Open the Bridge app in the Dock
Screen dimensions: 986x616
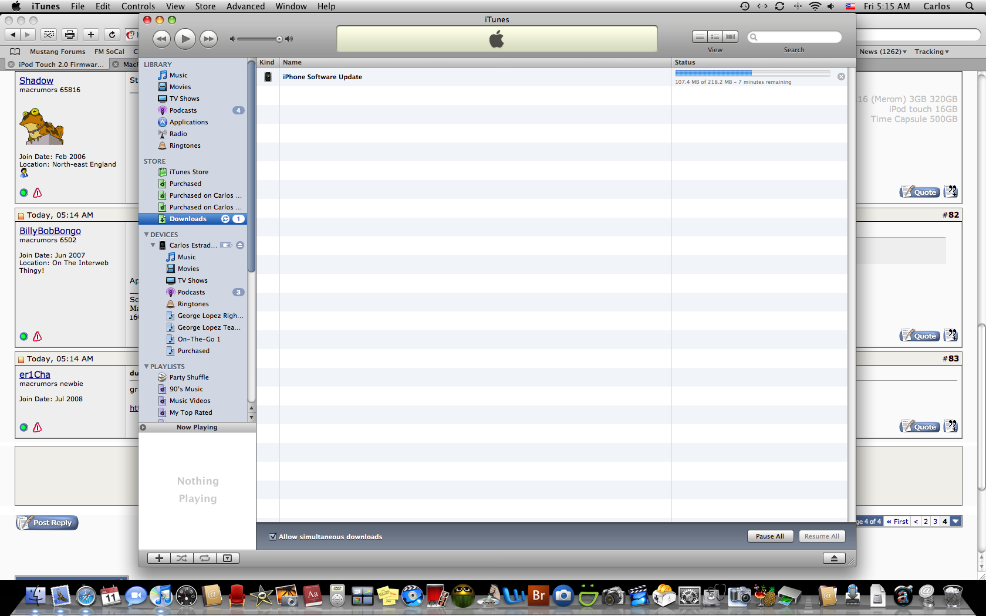click(x=538, y=596)
